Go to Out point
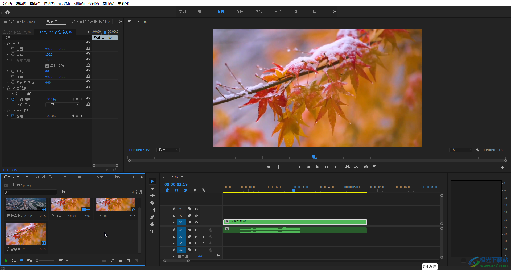Image resolution: width=511 pixels, height=270 pixels. tap(336, 167)
